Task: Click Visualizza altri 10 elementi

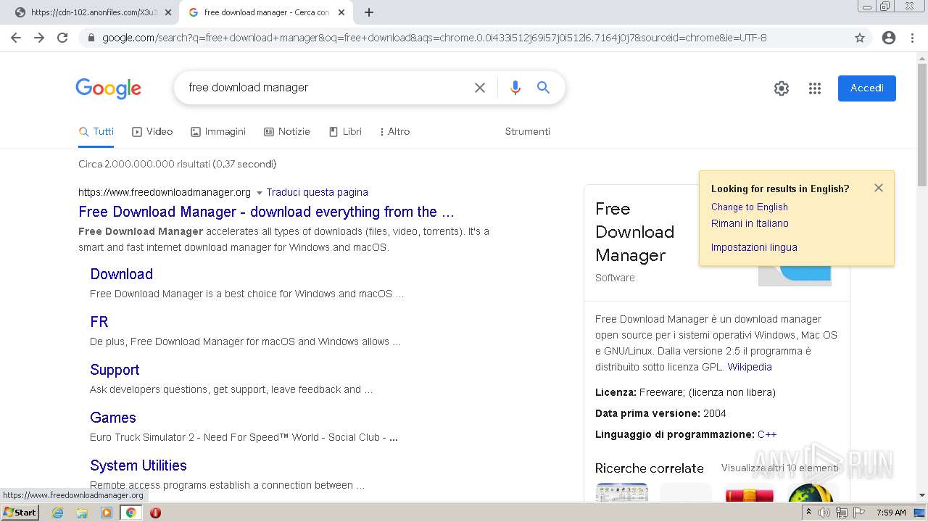Action: (779, 468)
